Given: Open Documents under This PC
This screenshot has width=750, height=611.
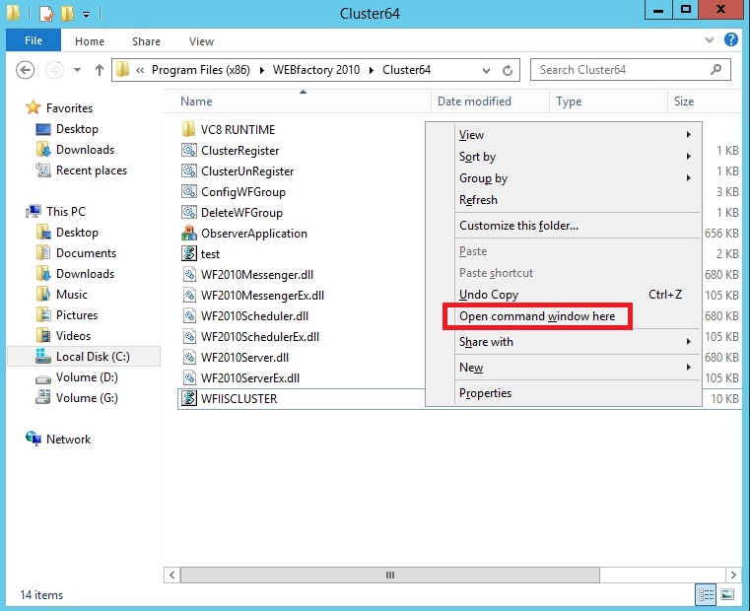Looking at the screenshot, I should tap(86, 252).
